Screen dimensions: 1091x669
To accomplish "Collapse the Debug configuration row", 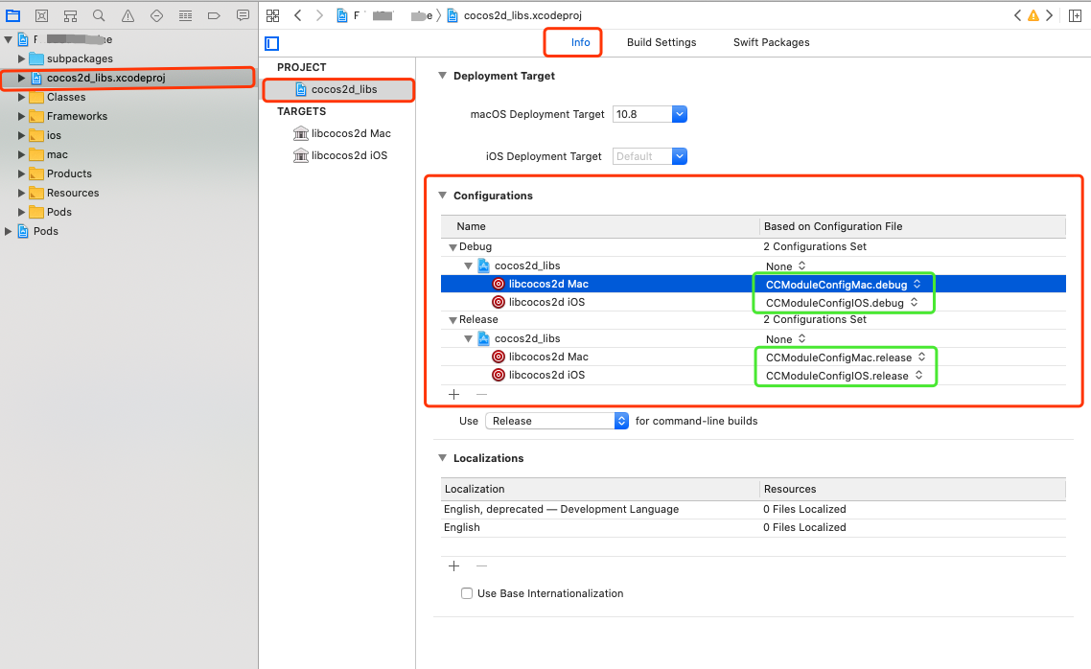I will coord(453,247).
